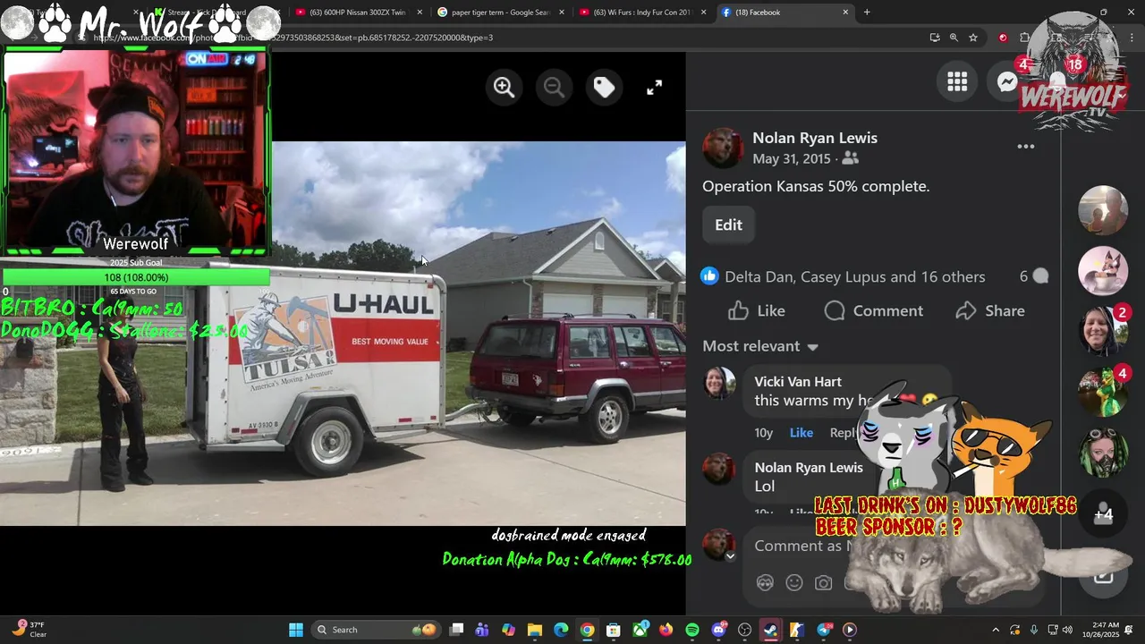Open Nolan Ryan Lewis post author name
The image size is (1145, 644).
pos(815,138)
